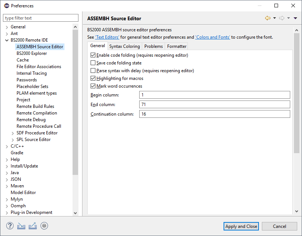Toggle Parse syntax with delay checkbox
This screenshot has height=236, width=302.
point(93,71)
